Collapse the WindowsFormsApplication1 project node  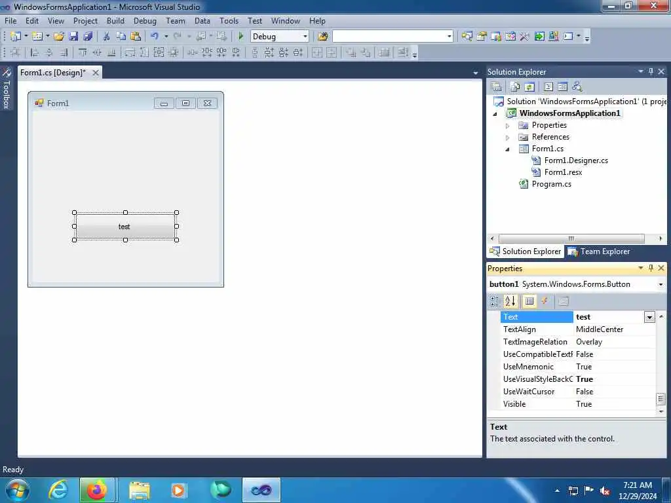[x=495, y=114]
